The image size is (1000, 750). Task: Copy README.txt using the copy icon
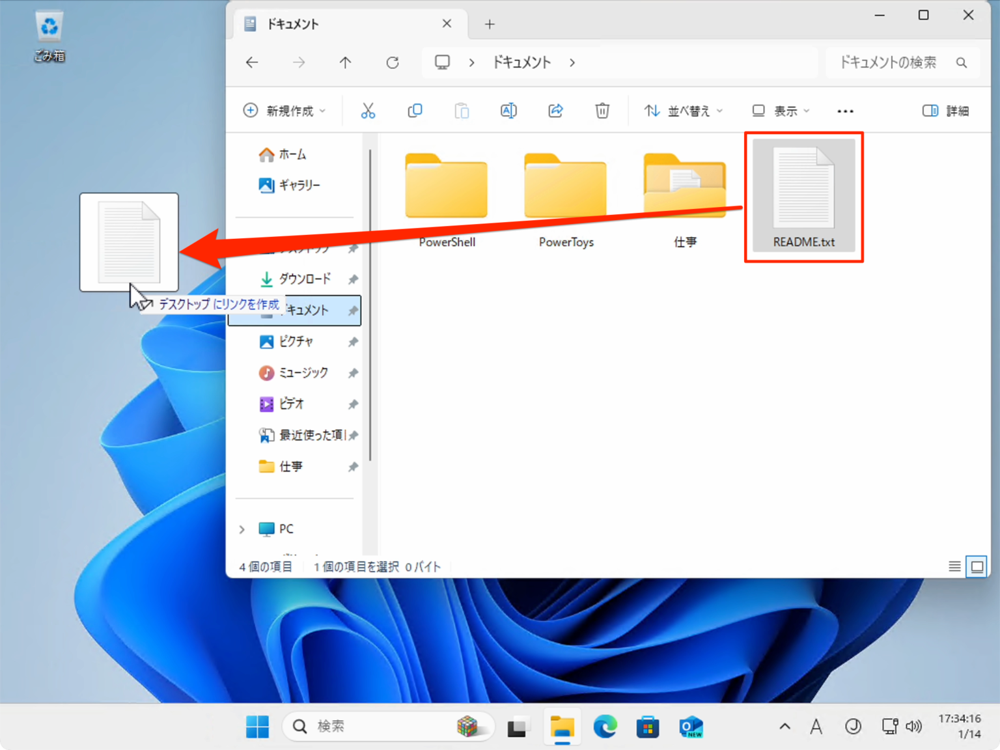coord(415,111)
